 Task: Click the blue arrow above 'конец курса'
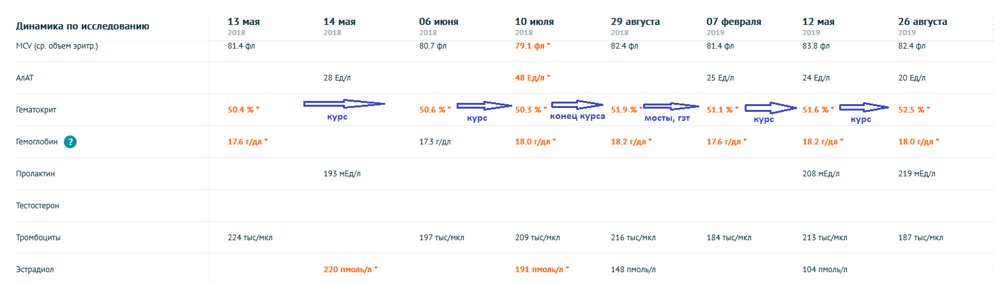(x=577, y=105)
